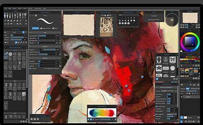Open the brush category dropdown in the left properties panel
Viewport: 203px width, 125px height.
tap(18, 32)
